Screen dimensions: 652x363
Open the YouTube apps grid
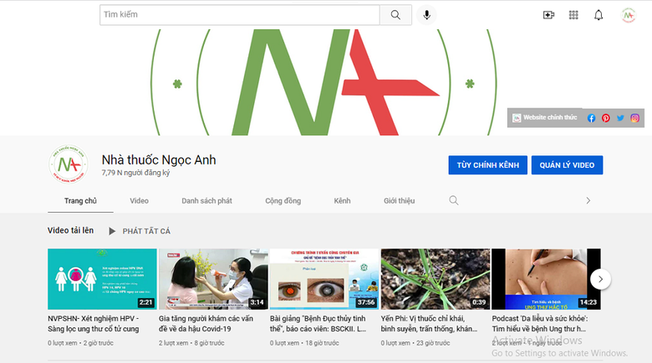click(573, 15)
